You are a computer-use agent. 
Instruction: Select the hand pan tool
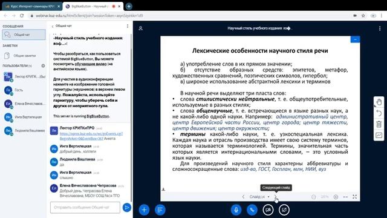point(379,102)
